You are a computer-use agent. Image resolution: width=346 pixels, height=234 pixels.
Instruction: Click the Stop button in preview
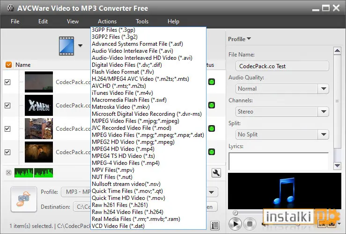tap(250, 224)
